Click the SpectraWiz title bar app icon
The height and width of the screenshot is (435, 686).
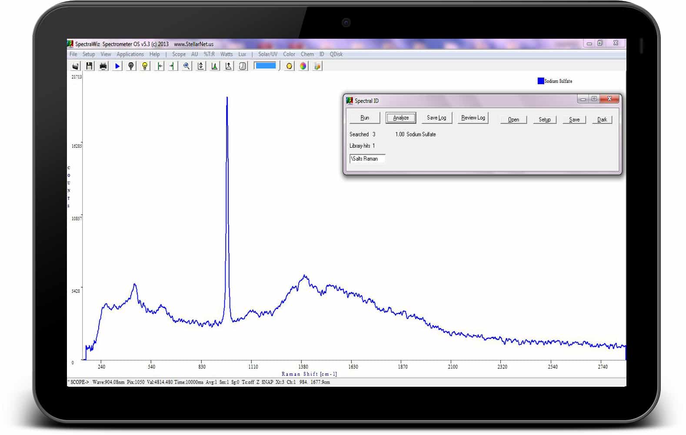[70, 44]
